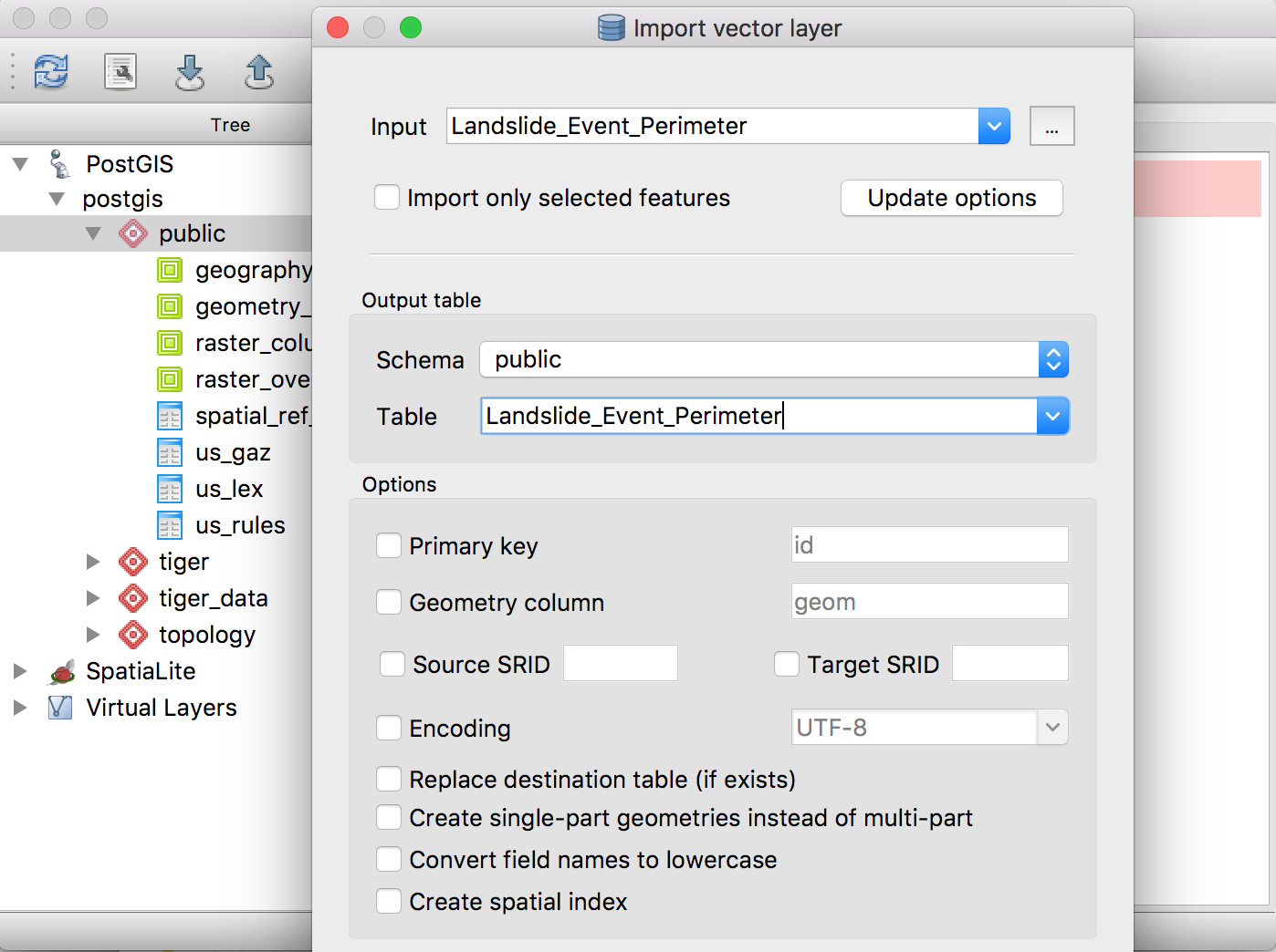The image size is (1276, 952).
Task: Click the browse ellipsis button
Action: coord(1051,126)
